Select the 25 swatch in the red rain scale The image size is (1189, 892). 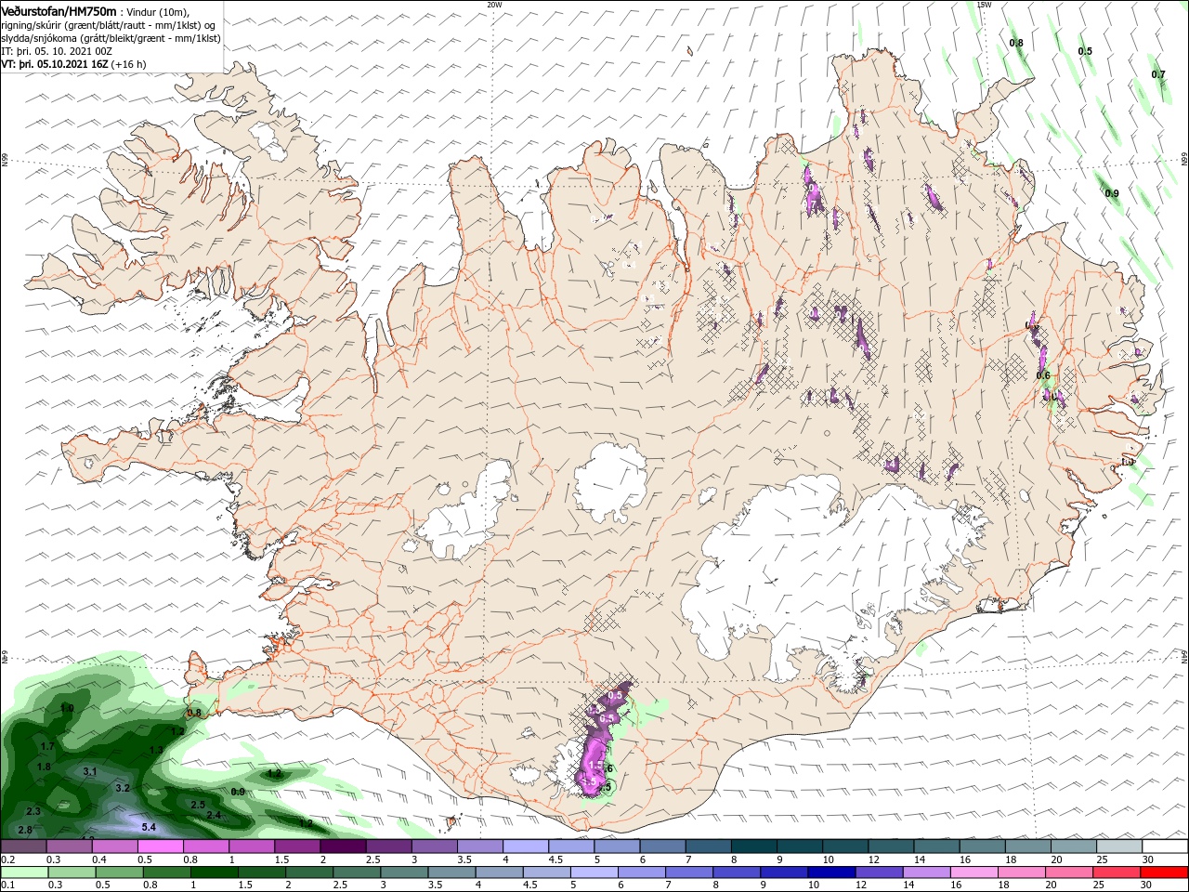[1117, 872]
